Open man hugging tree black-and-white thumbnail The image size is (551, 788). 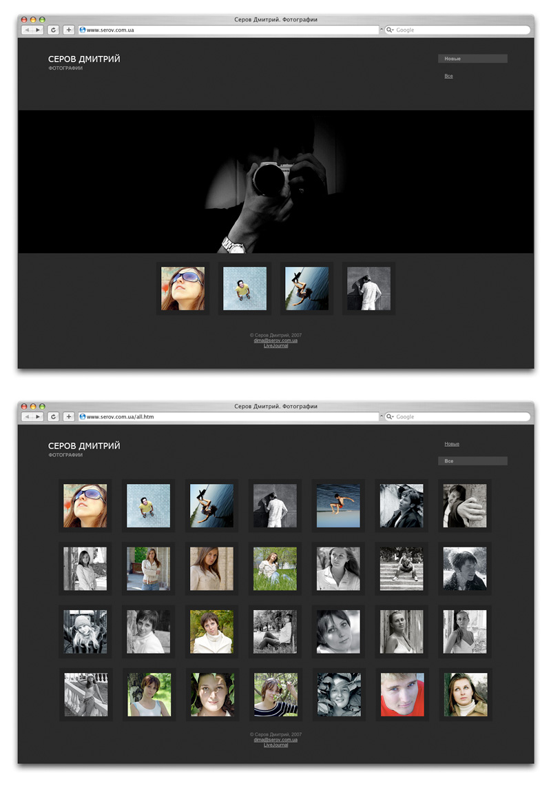(x=465, y=505)
